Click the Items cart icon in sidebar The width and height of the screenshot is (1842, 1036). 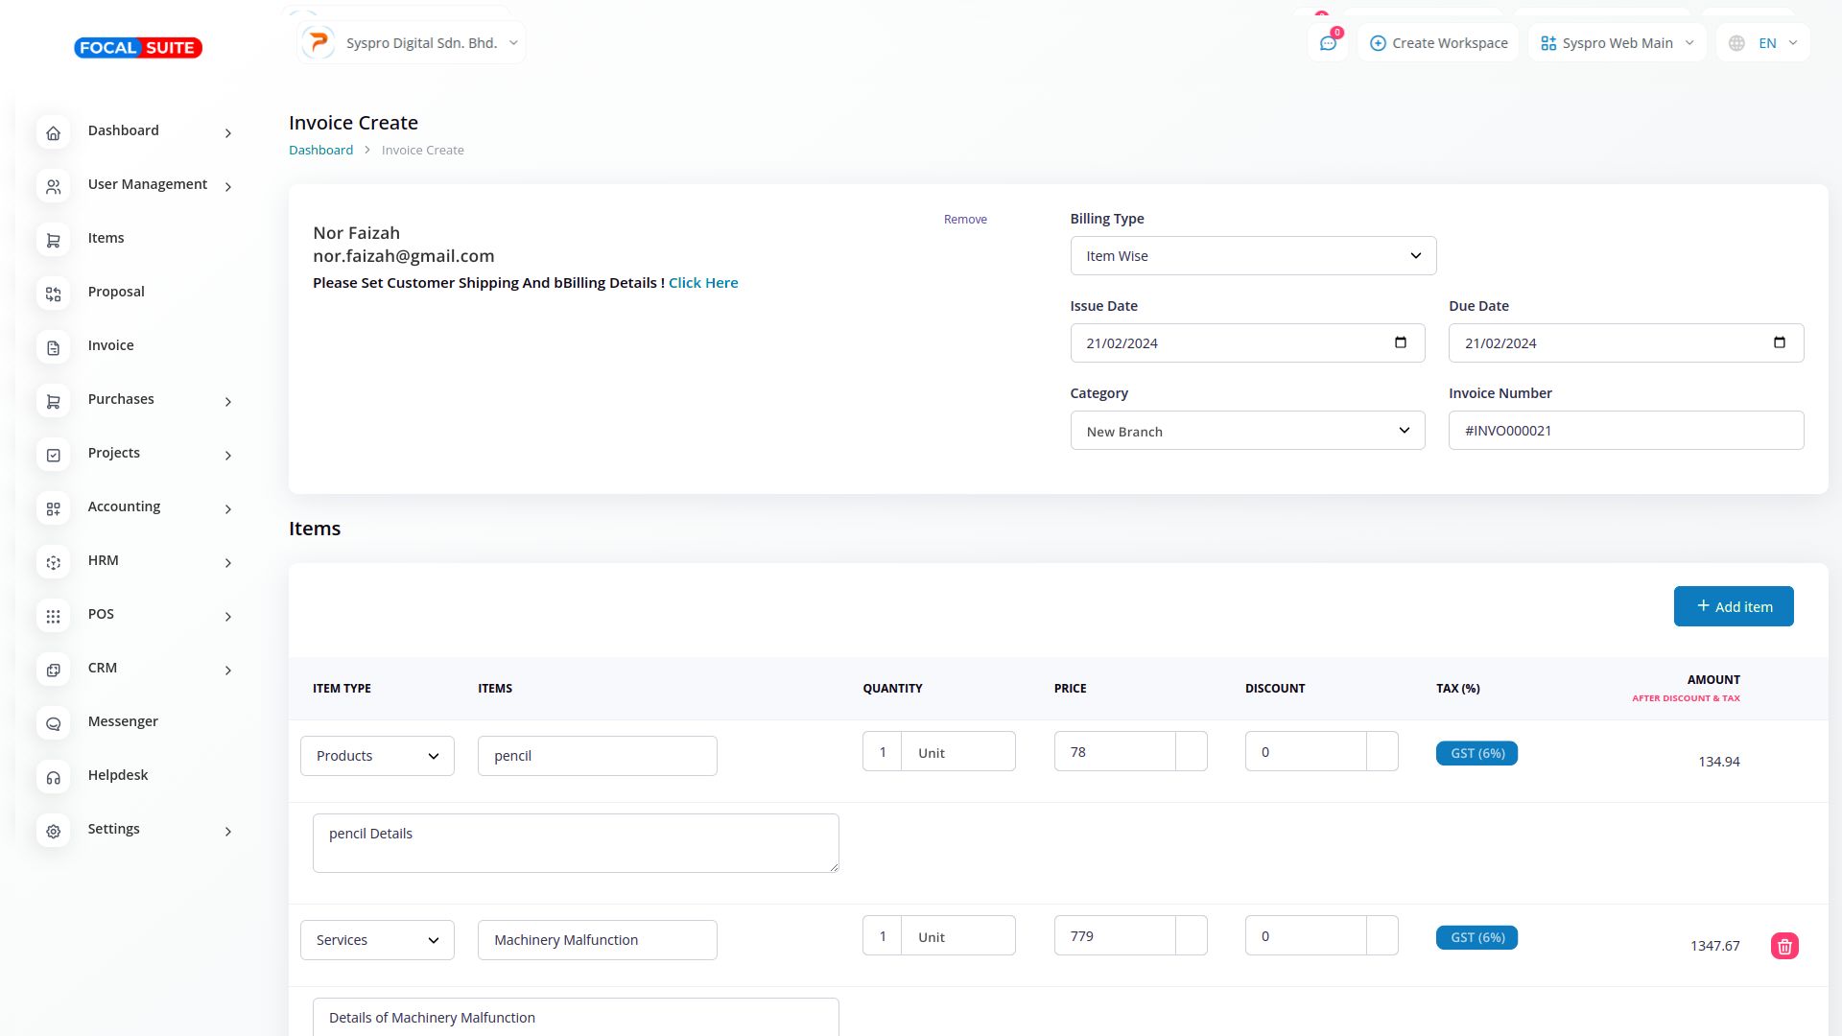coord(54,240)
